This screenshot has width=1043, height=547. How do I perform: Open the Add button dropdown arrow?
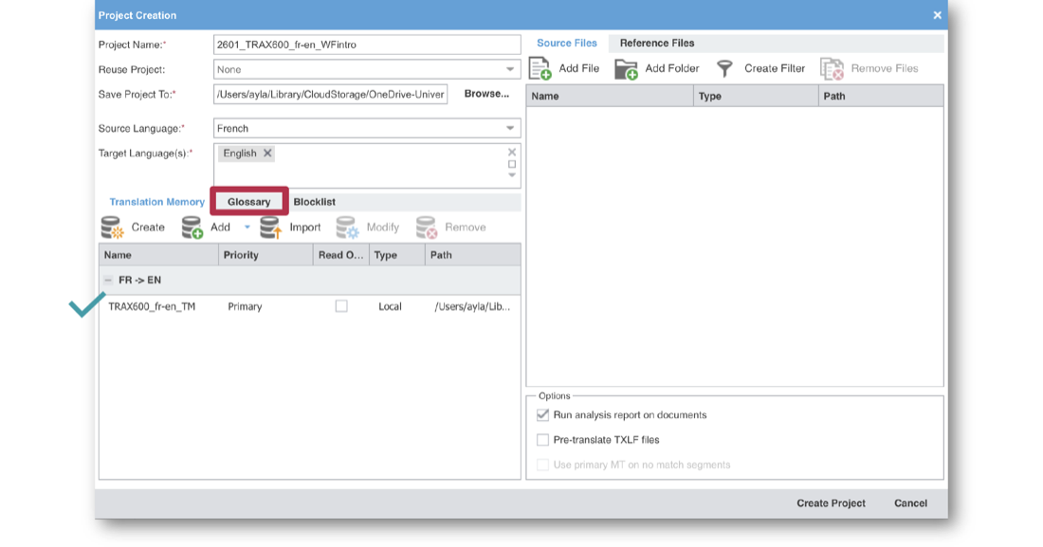point(247,228)
